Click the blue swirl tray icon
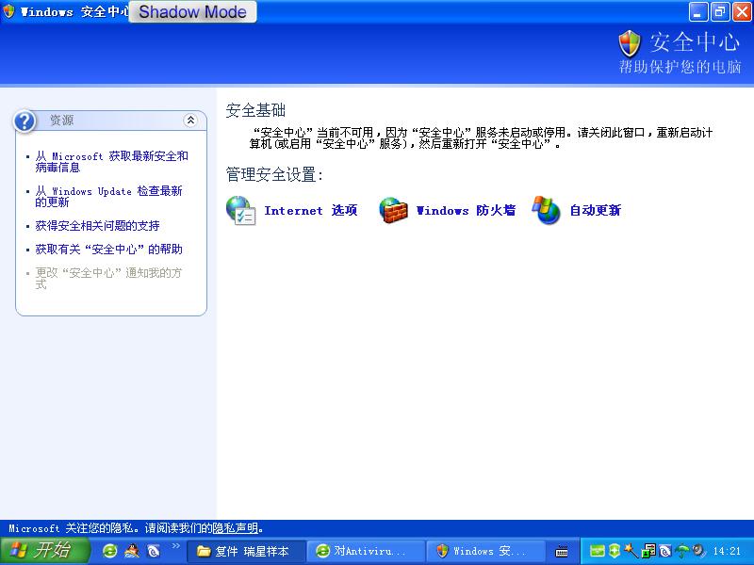 665,551
